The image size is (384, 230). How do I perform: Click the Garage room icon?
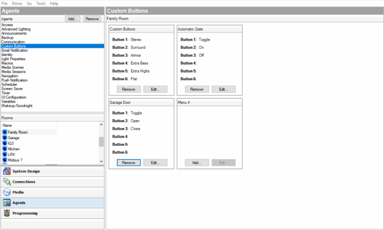click(5, 138)
